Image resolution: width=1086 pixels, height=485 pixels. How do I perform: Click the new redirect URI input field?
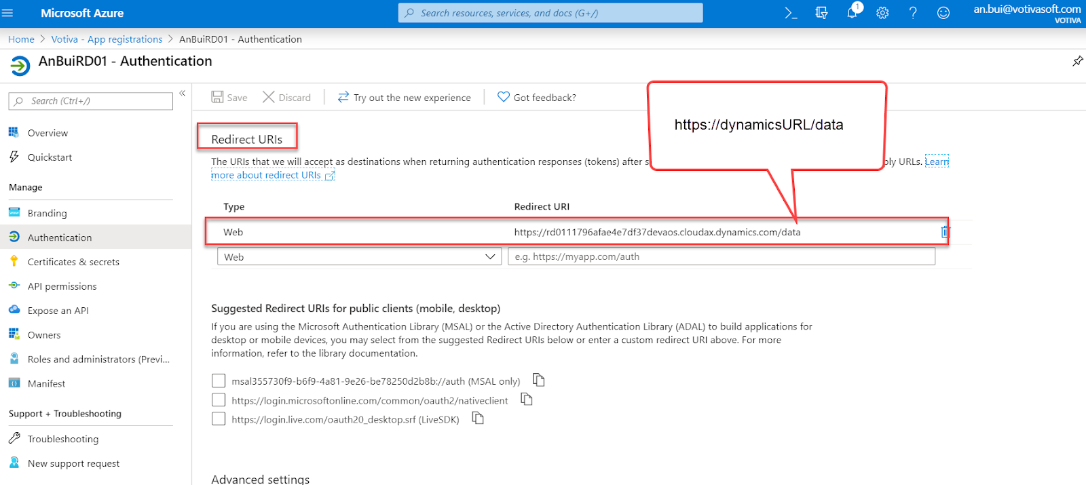(722, 256)
